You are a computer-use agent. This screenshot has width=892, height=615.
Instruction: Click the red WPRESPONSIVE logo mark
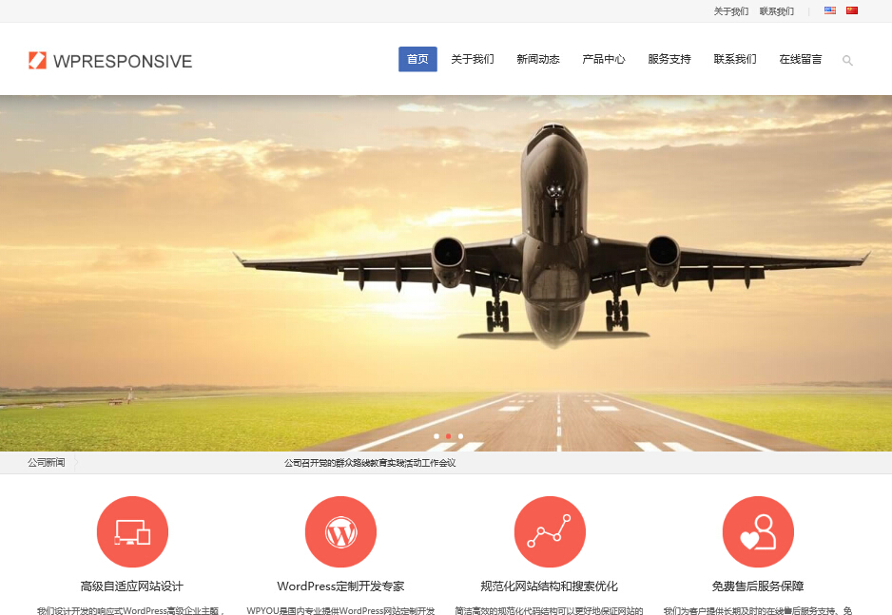click(x=39, y=59)
